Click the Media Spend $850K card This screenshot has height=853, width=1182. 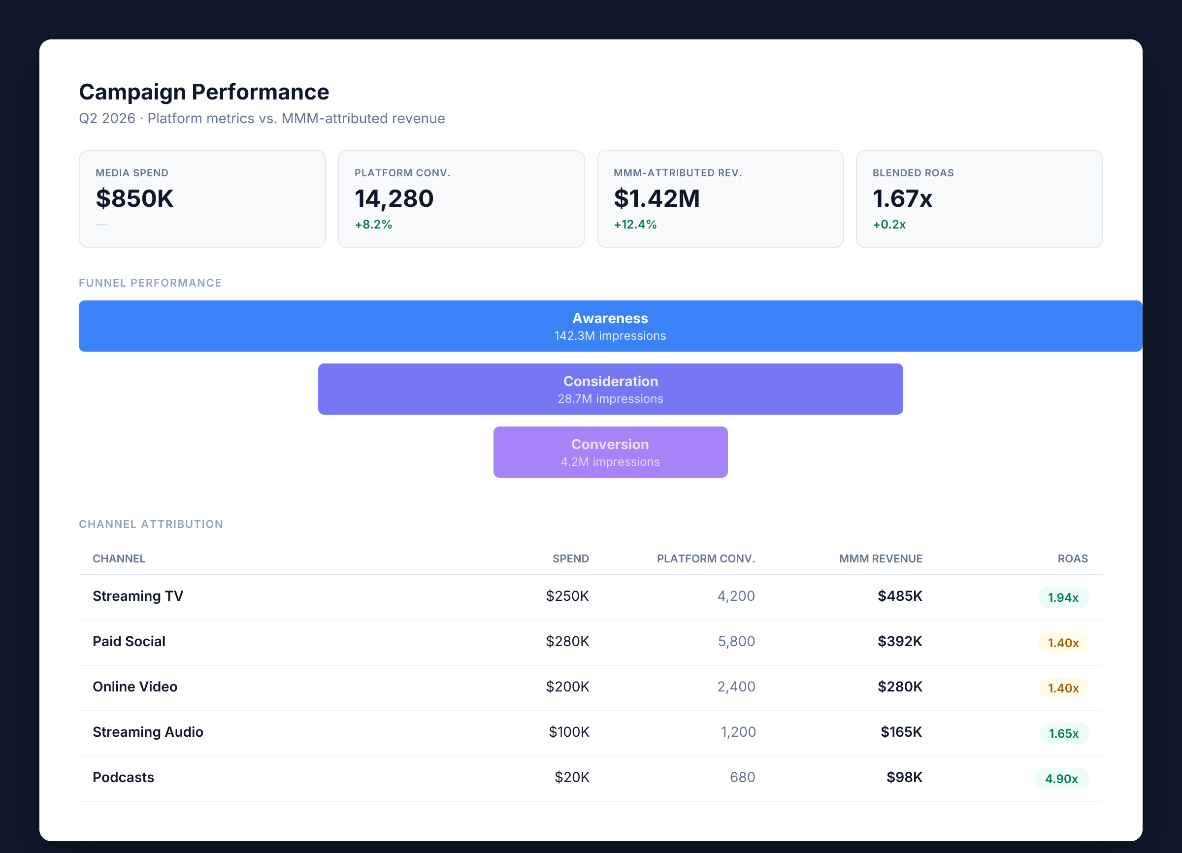[x=202, y=198]
